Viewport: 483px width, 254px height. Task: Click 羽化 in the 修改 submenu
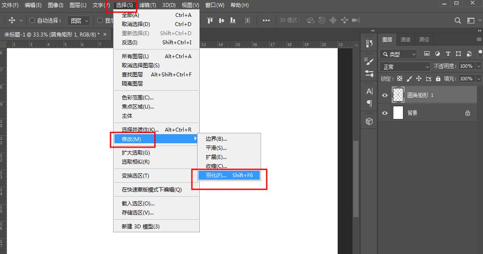pyautogui.click(x=216, y=175)
